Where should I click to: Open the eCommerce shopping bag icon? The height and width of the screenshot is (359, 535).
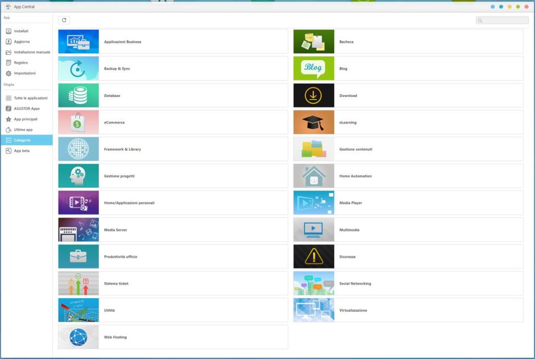coord(78,122)
